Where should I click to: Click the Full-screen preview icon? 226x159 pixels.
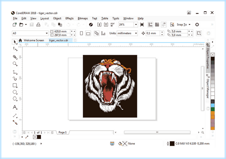coord(142,24)
